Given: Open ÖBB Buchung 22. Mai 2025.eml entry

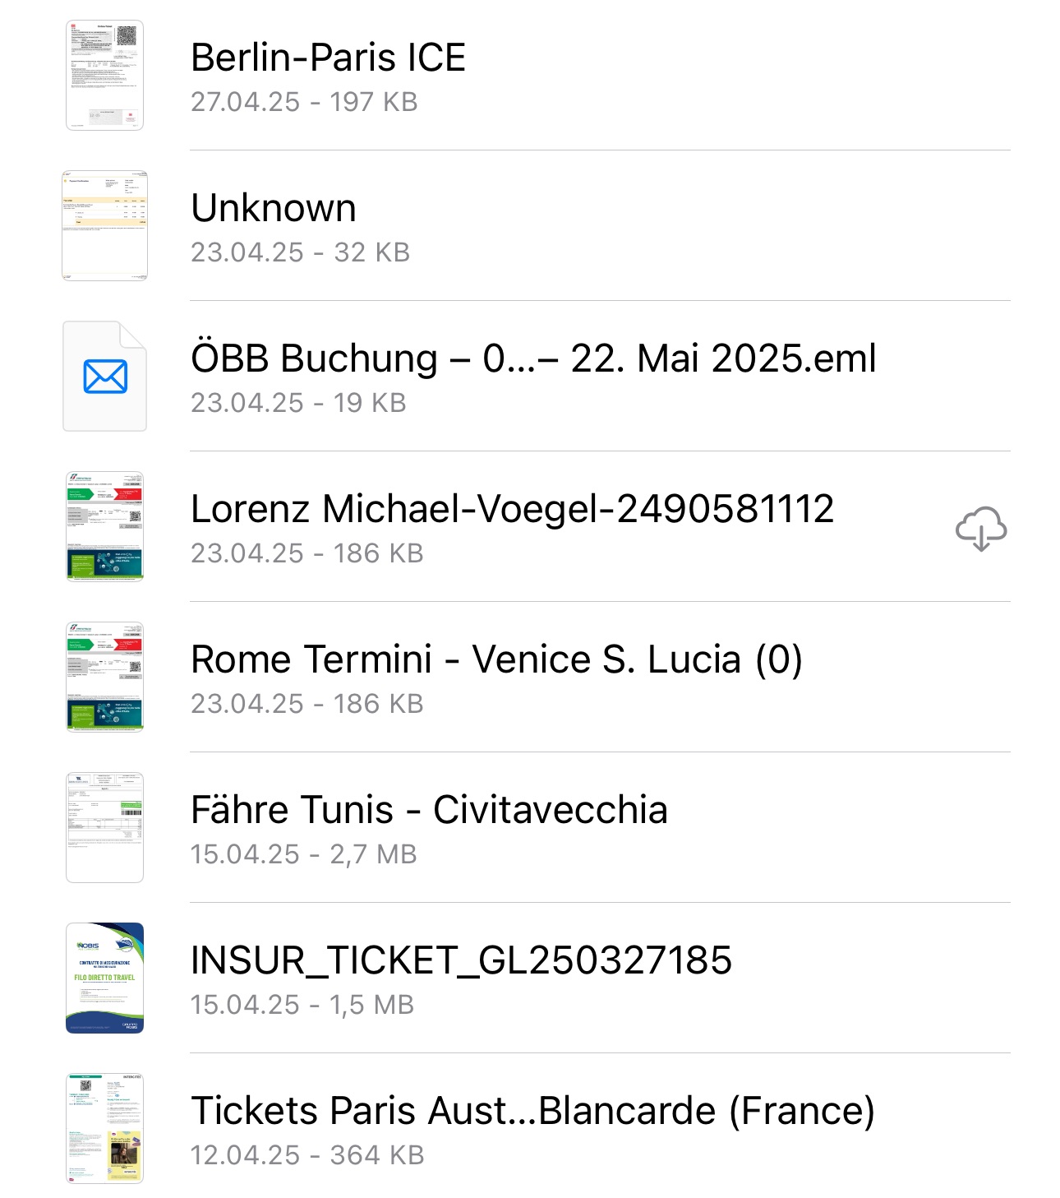Looking at the screenshot, I should tap(533, 359).
